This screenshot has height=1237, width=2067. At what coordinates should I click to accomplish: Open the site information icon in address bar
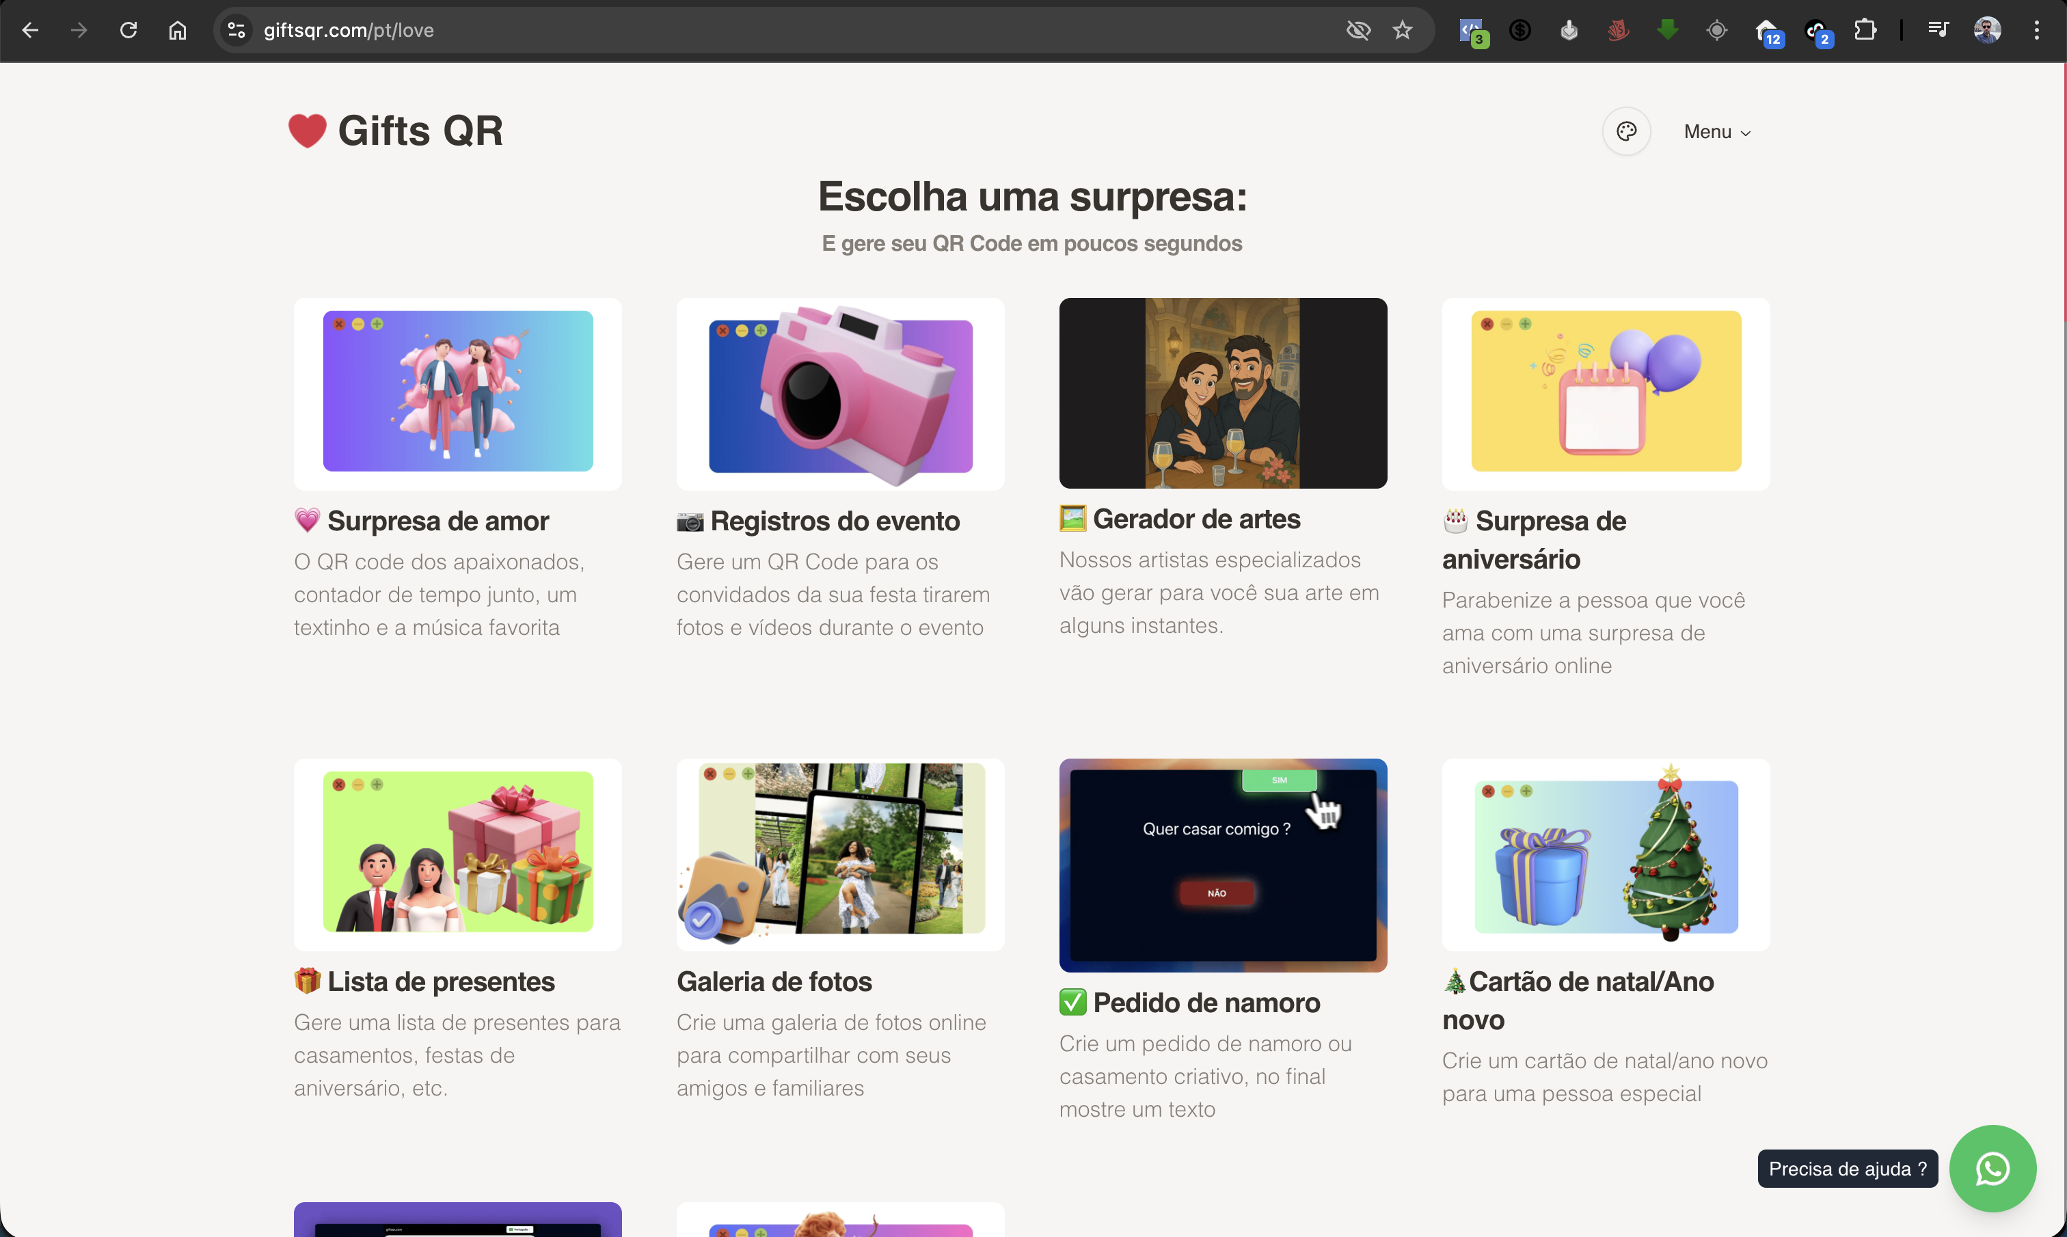tap(237, 31)
